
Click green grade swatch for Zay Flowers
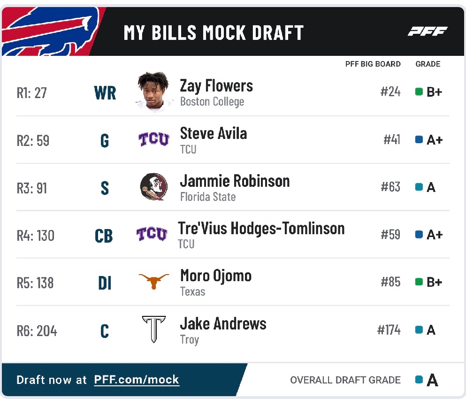[419, 92]
